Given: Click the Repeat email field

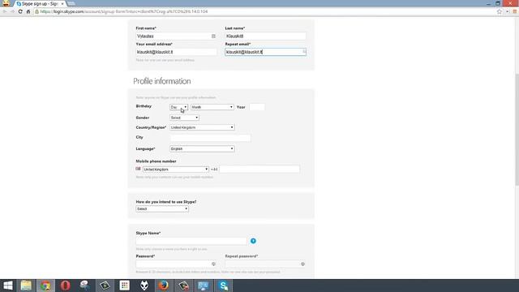Looking at the screenshot, I should (265, 52).
